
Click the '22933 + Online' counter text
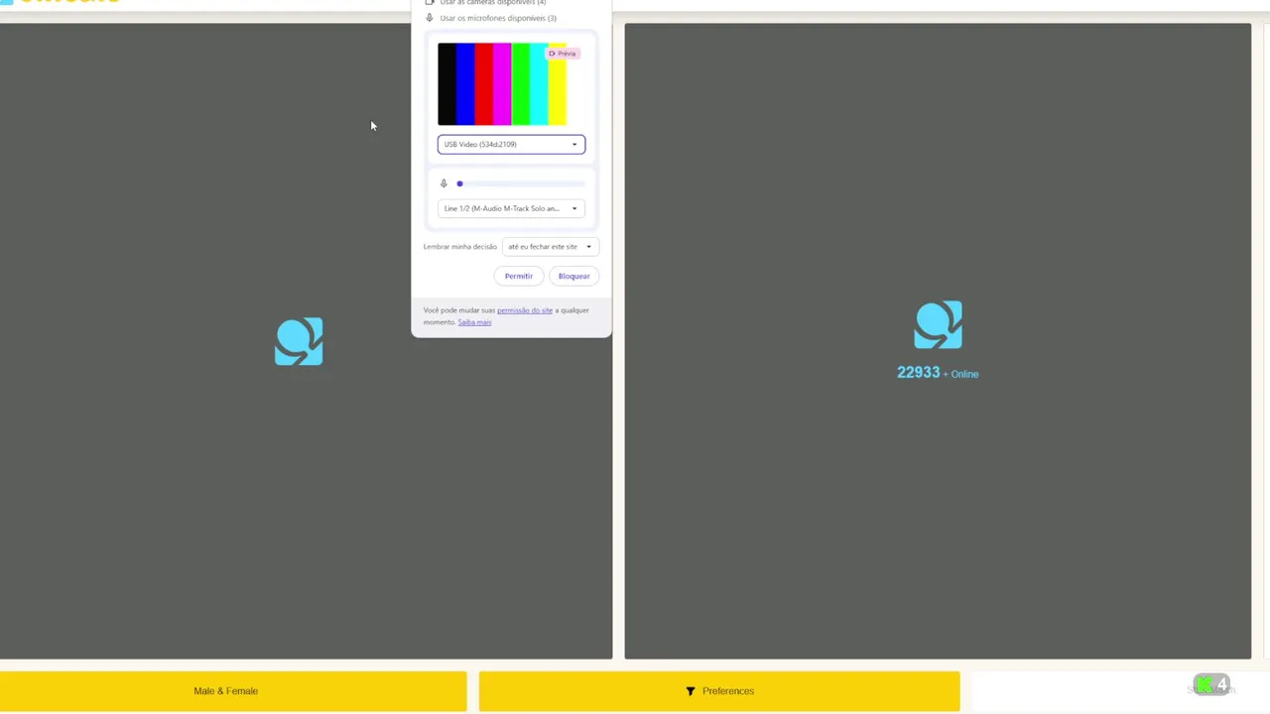click(938, 373)
